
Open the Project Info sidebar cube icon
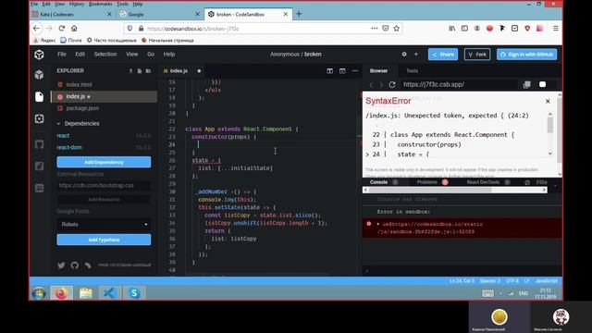[39, 75]
